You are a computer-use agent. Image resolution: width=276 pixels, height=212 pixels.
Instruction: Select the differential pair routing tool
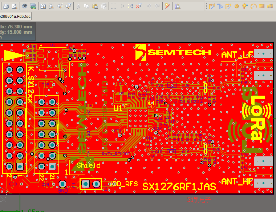point(228,6)
